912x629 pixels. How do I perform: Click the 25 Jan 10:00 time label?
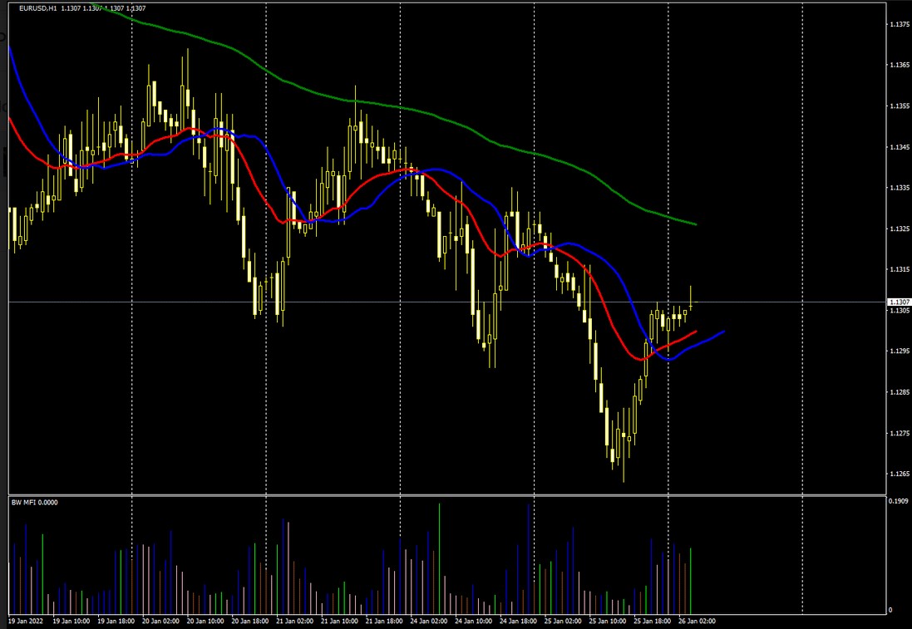[608, 621]
